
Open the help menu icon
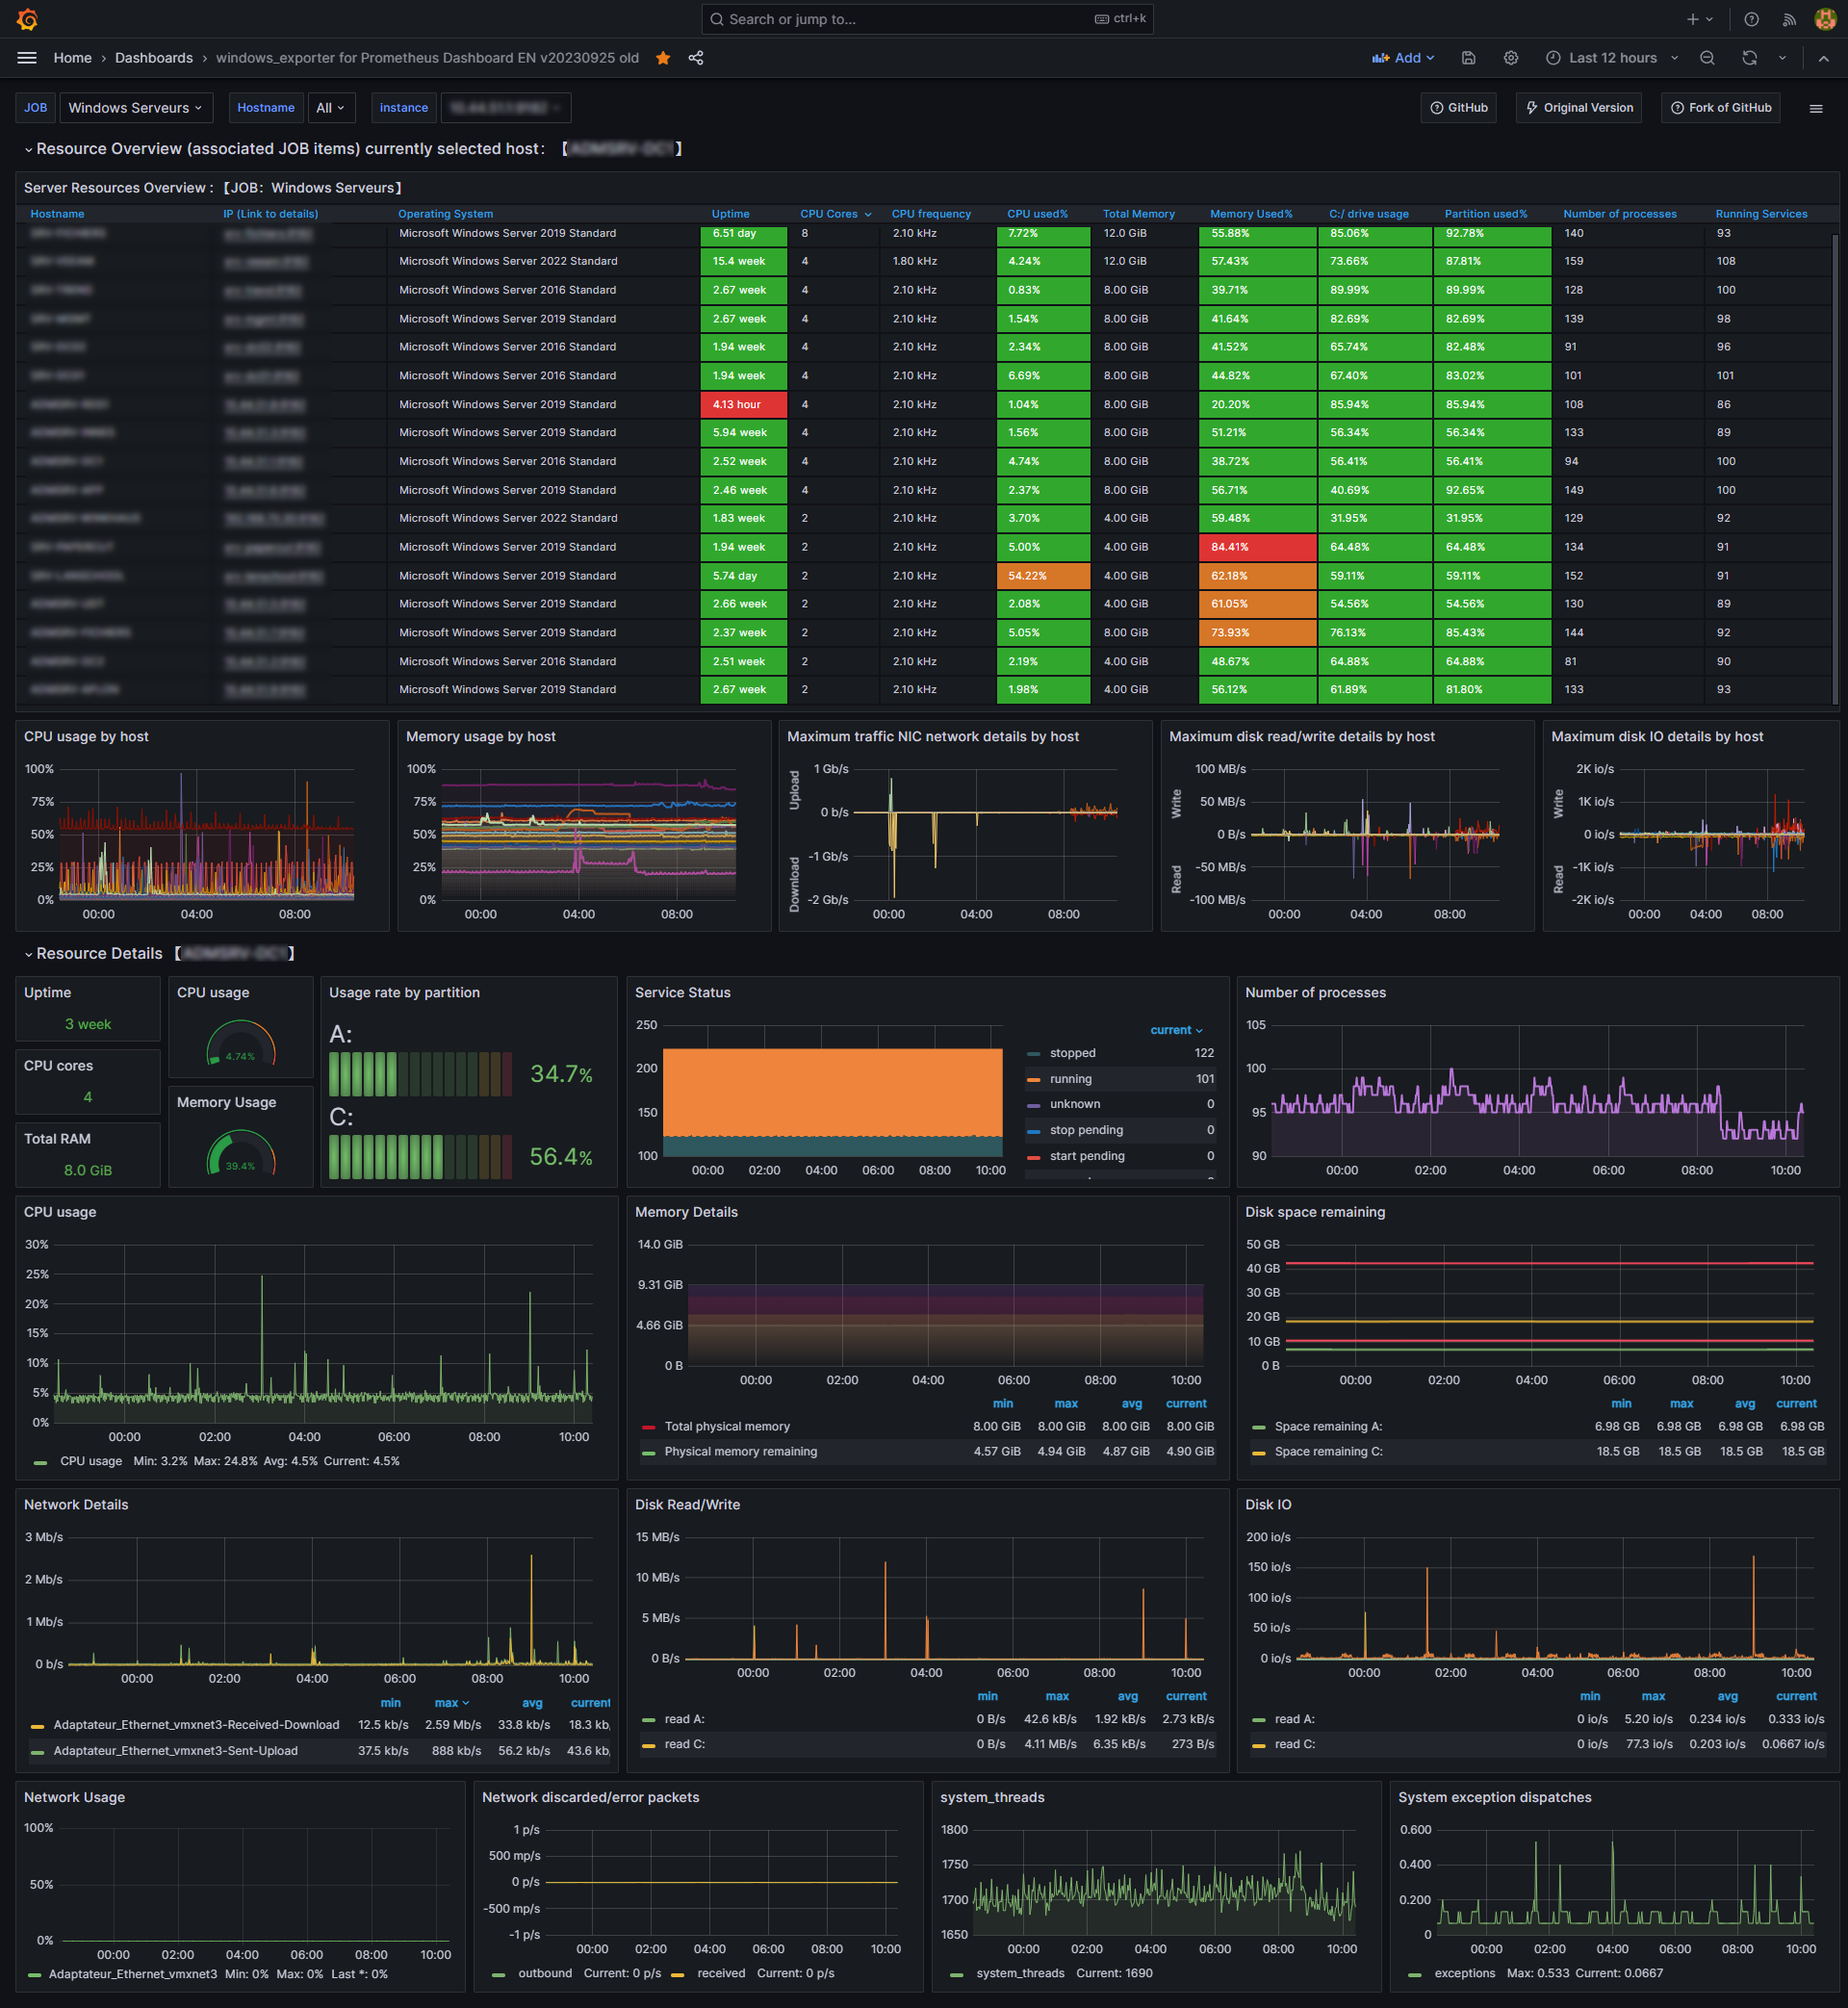coord(1751,19)
